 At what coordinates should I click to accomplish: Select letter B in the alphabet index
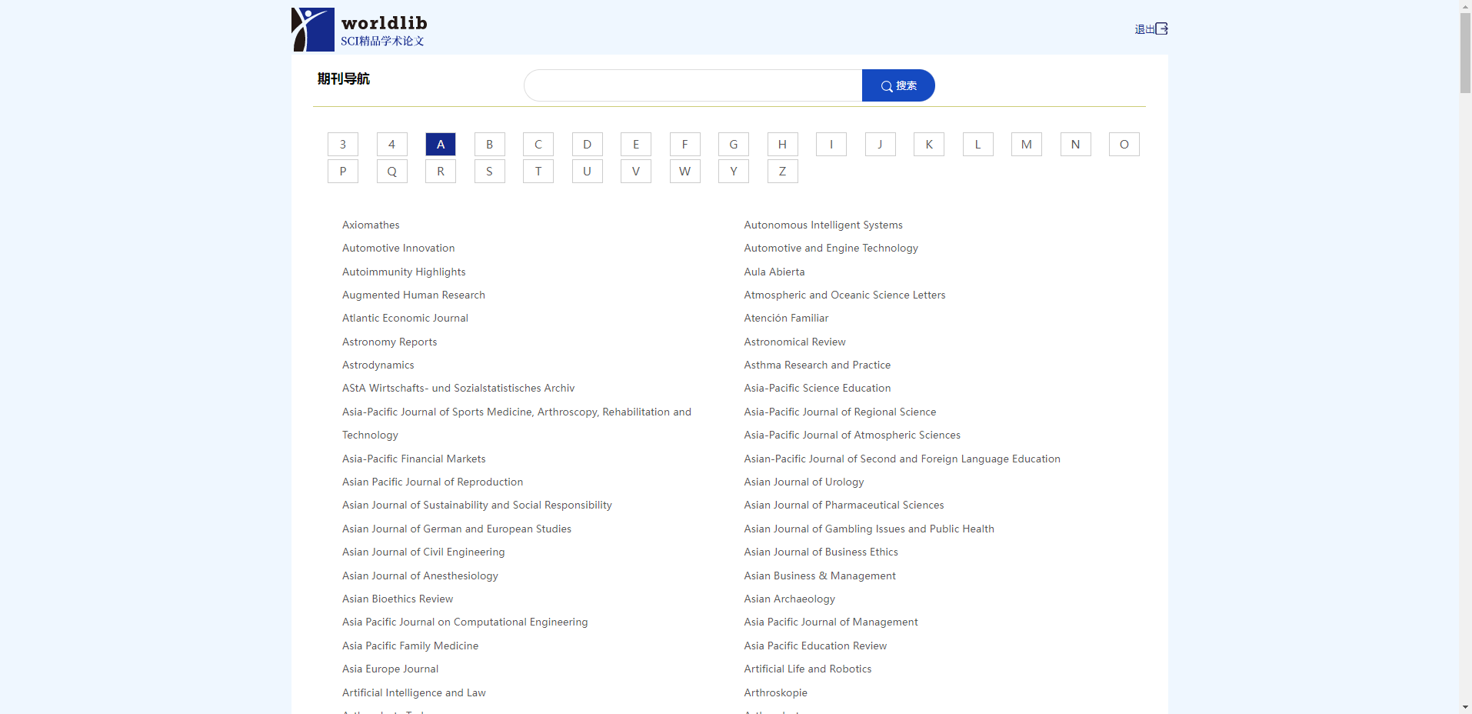click(489, 145)
